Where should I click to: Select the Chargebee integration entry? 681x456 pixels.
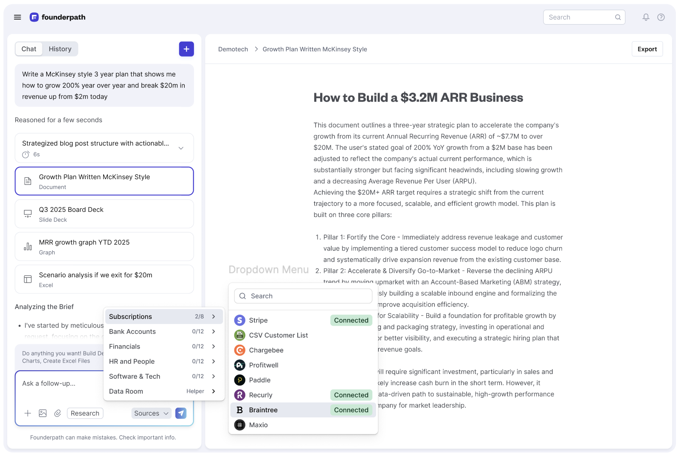click(266, 350)
